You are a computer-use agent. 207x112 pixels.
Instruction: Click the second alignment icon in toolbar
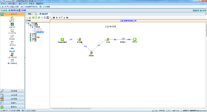coord(59,18)
